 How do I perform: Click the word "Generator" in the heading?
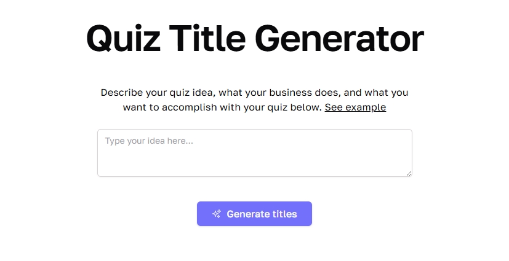point(339,39)
